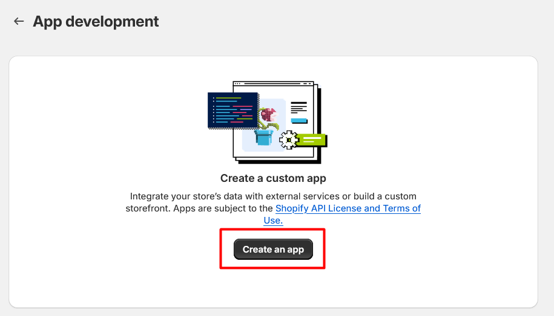Click the green label box in illustration
The width and height of the screenshot is (554, 316).
(x=312, y=140)
